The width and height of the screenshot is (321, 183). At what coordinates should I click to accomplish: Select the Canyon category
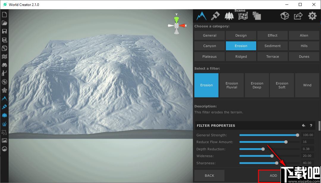pyautogui.click(x=210, y=46)
